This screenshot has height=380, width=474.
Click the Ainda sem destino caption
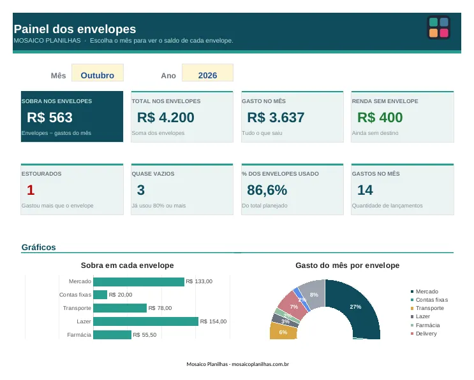[x=375, y=133]
